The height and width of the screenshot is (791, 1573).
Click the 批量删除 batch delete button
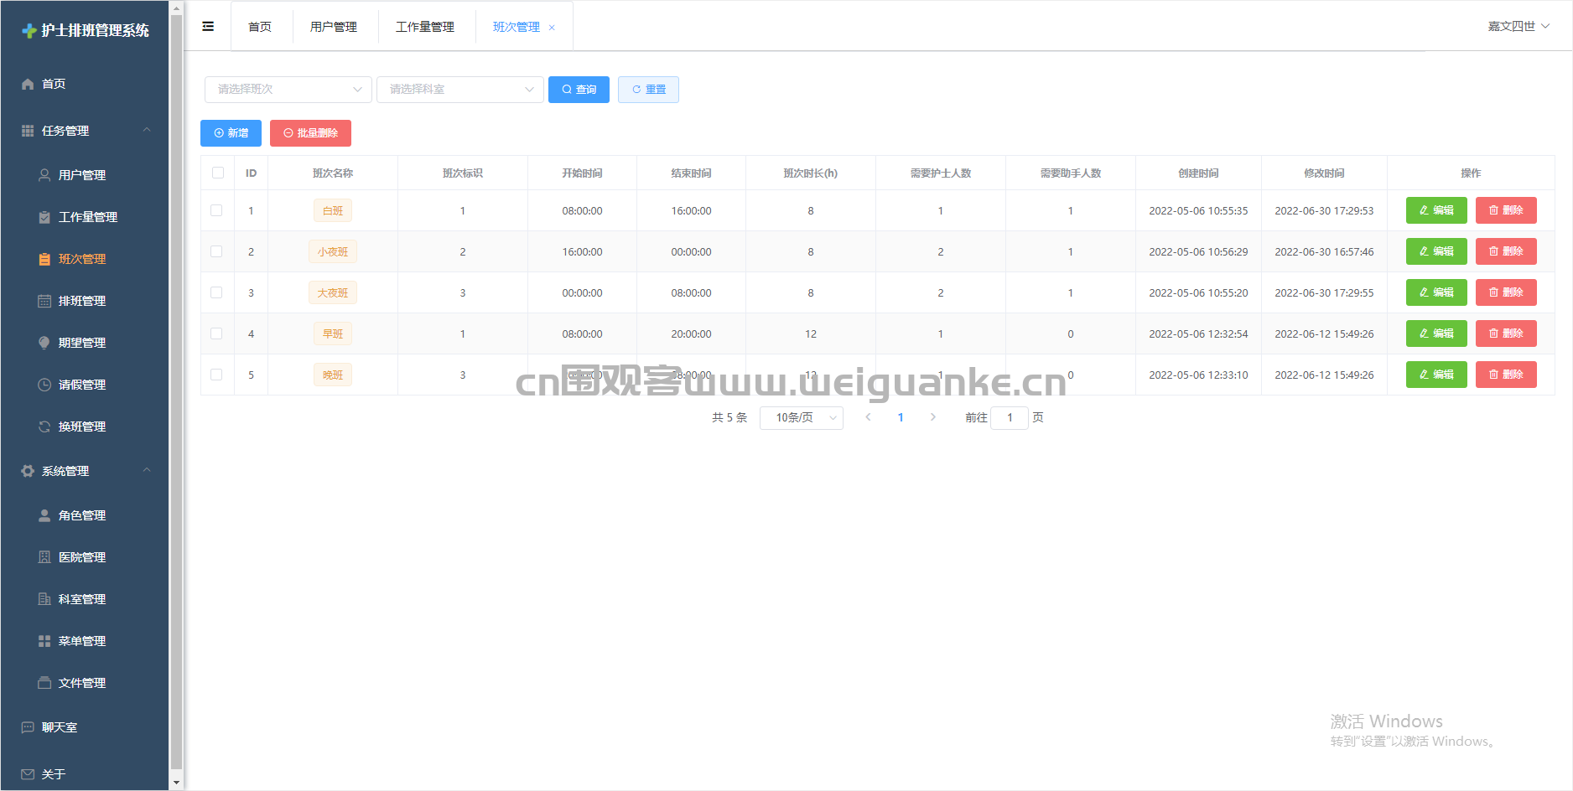(310, 133)
